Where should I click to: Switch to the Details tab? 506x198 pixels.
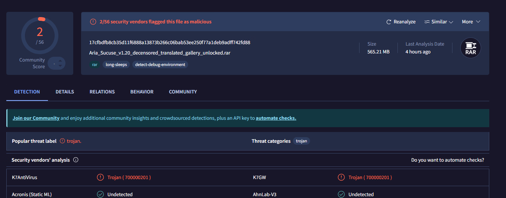click(65, 92)
